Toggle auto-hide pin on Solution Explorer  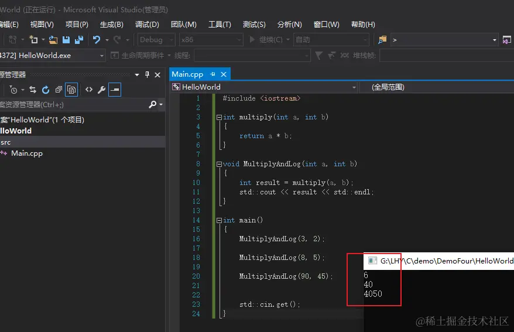[147, 75]
